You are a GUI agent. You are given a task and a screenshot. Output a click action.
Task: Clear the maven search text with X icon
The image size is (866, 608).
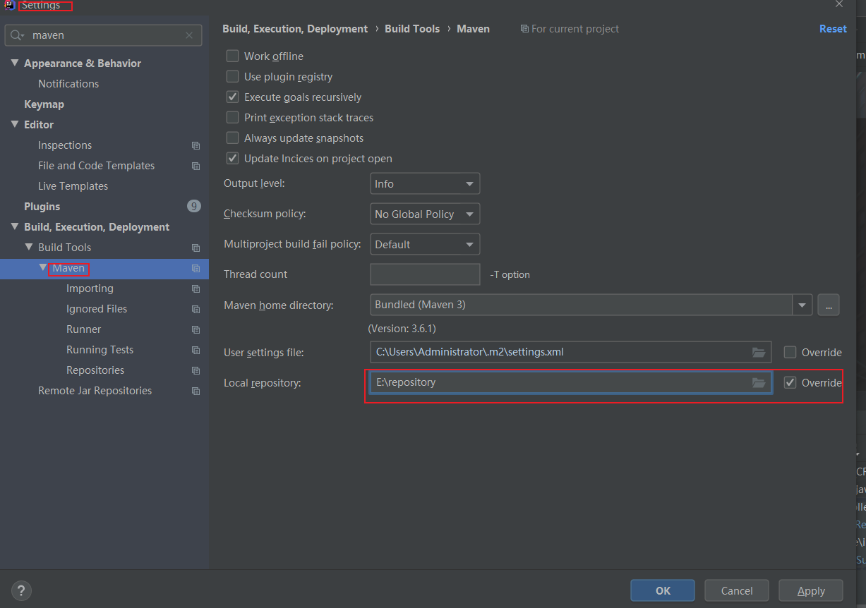pyautogui.click(x=189, y=35)
